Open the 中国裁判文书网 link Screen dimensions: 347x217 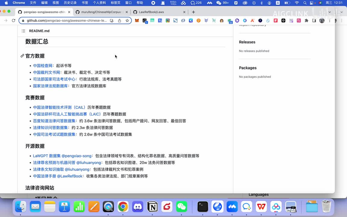coord(46,72)
